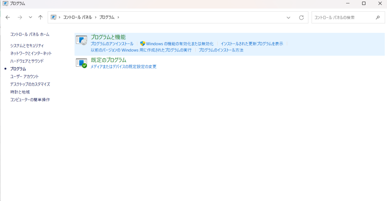Open Windows の機能の有効化または無効化
Viewport: 387px width, 201px height.
click(x=180, y=44)
